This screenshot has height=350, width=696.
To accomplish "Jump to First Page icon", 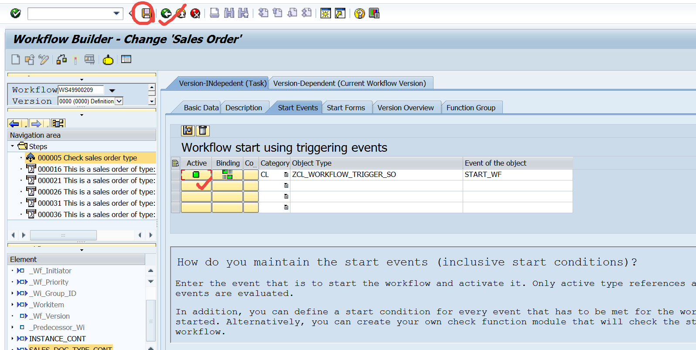I will pyautogui.click(x=263, y=13).
